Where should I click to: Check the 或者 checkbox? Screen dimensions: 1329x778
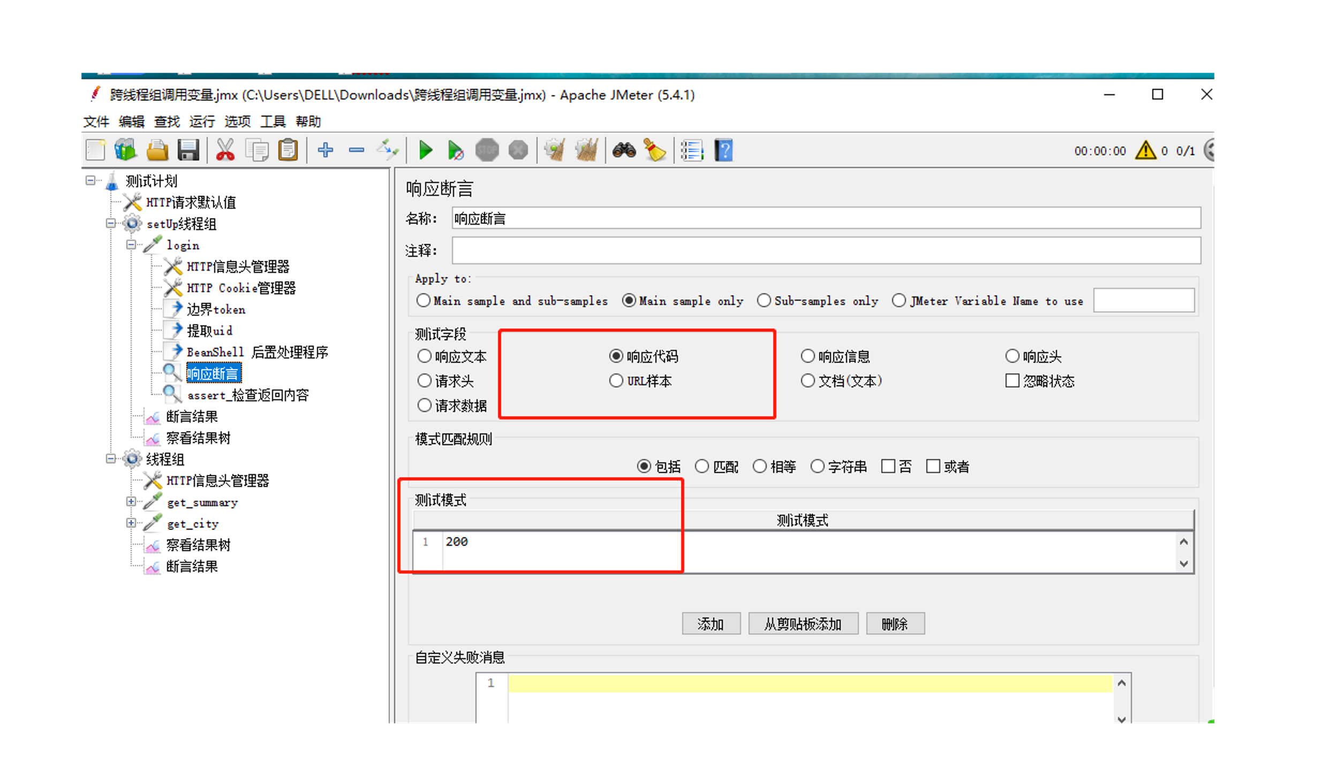tap(933, 467)
